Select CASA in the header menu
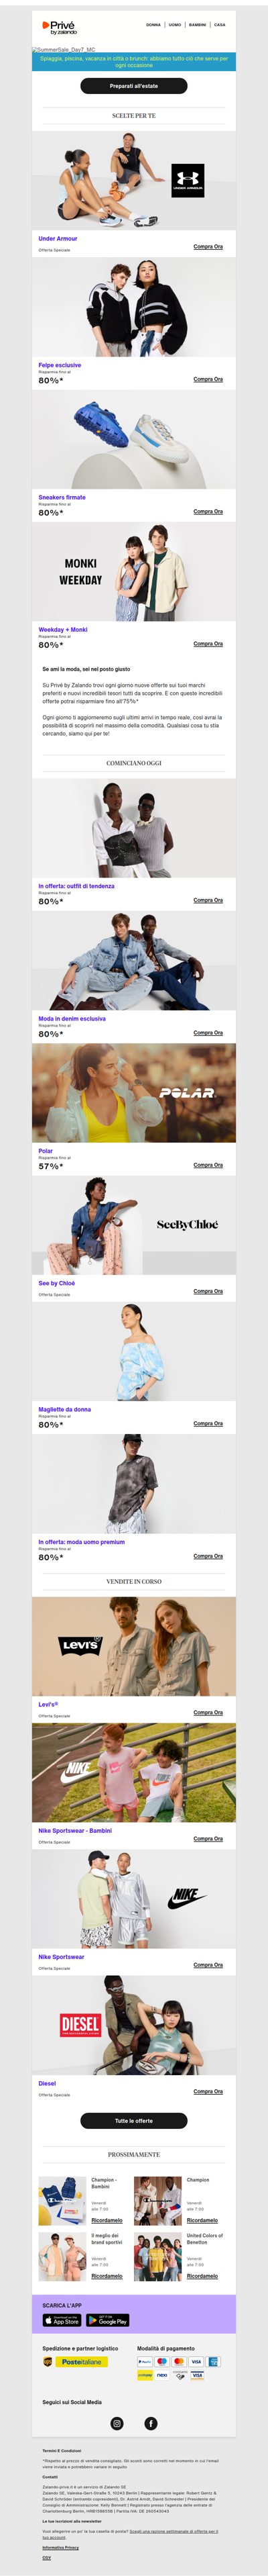 tap(219, 25)
